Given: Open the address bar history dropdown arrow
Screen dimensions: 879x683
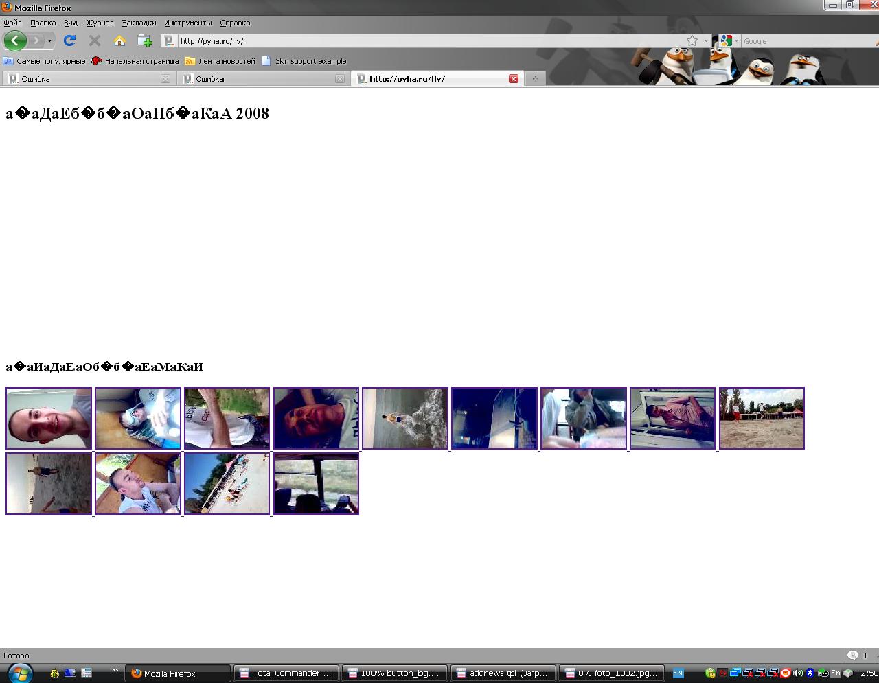Looking at the screenshot, I should coord(706,41).
